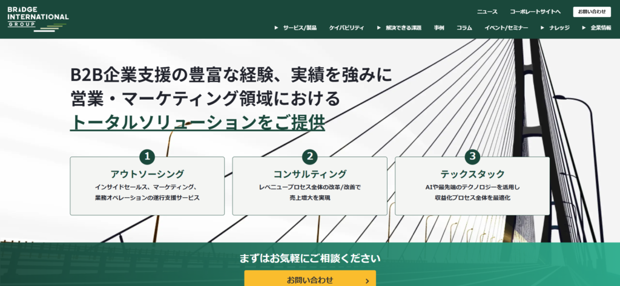Go to the ケイパビリティ page

pos(346,28)
